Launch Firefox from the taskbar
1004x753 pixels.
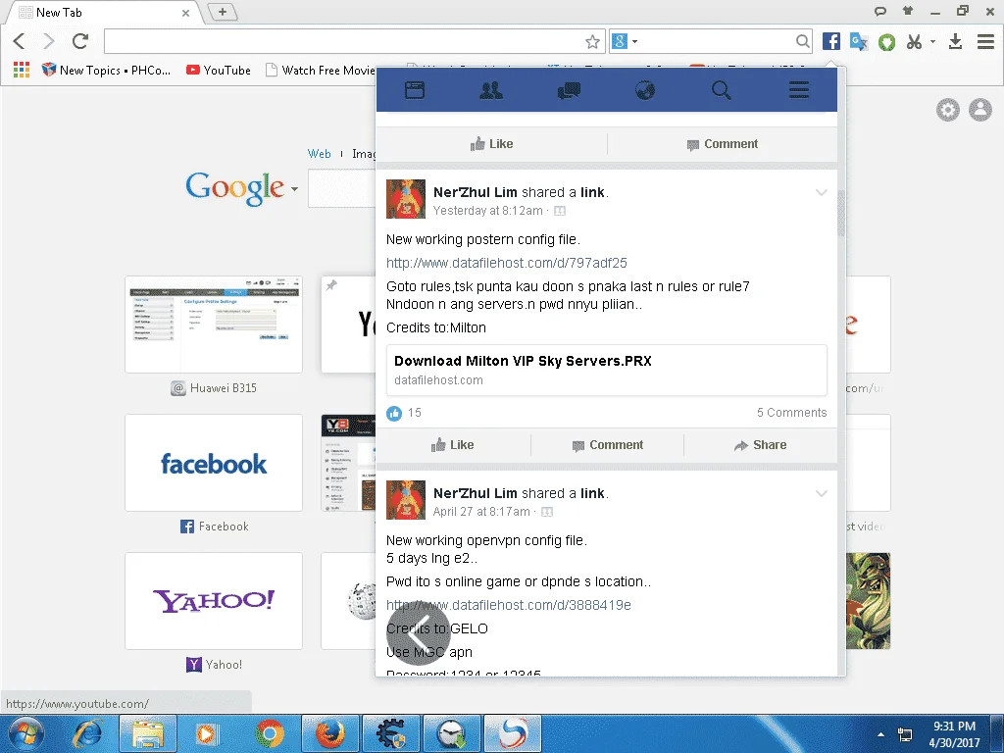click(x=329, y=733)
